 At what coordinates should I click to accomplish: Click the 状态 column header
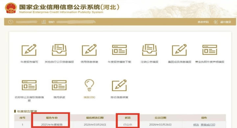[128, 118]
